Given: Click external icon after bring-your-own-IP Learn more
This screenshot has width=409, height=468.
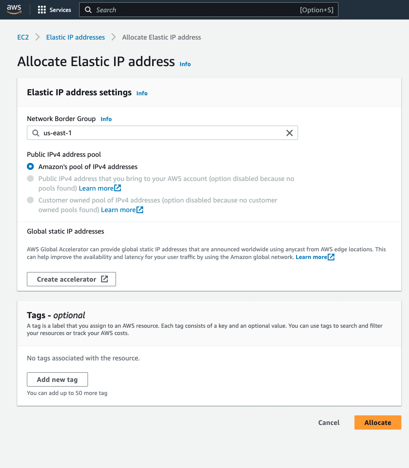Looking at the screenshot, I should click(x=118, y=188).
